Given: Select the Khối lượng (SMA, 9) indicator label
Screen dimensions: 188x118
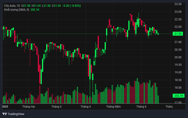Looking at the screenshot, I should 17,10.
